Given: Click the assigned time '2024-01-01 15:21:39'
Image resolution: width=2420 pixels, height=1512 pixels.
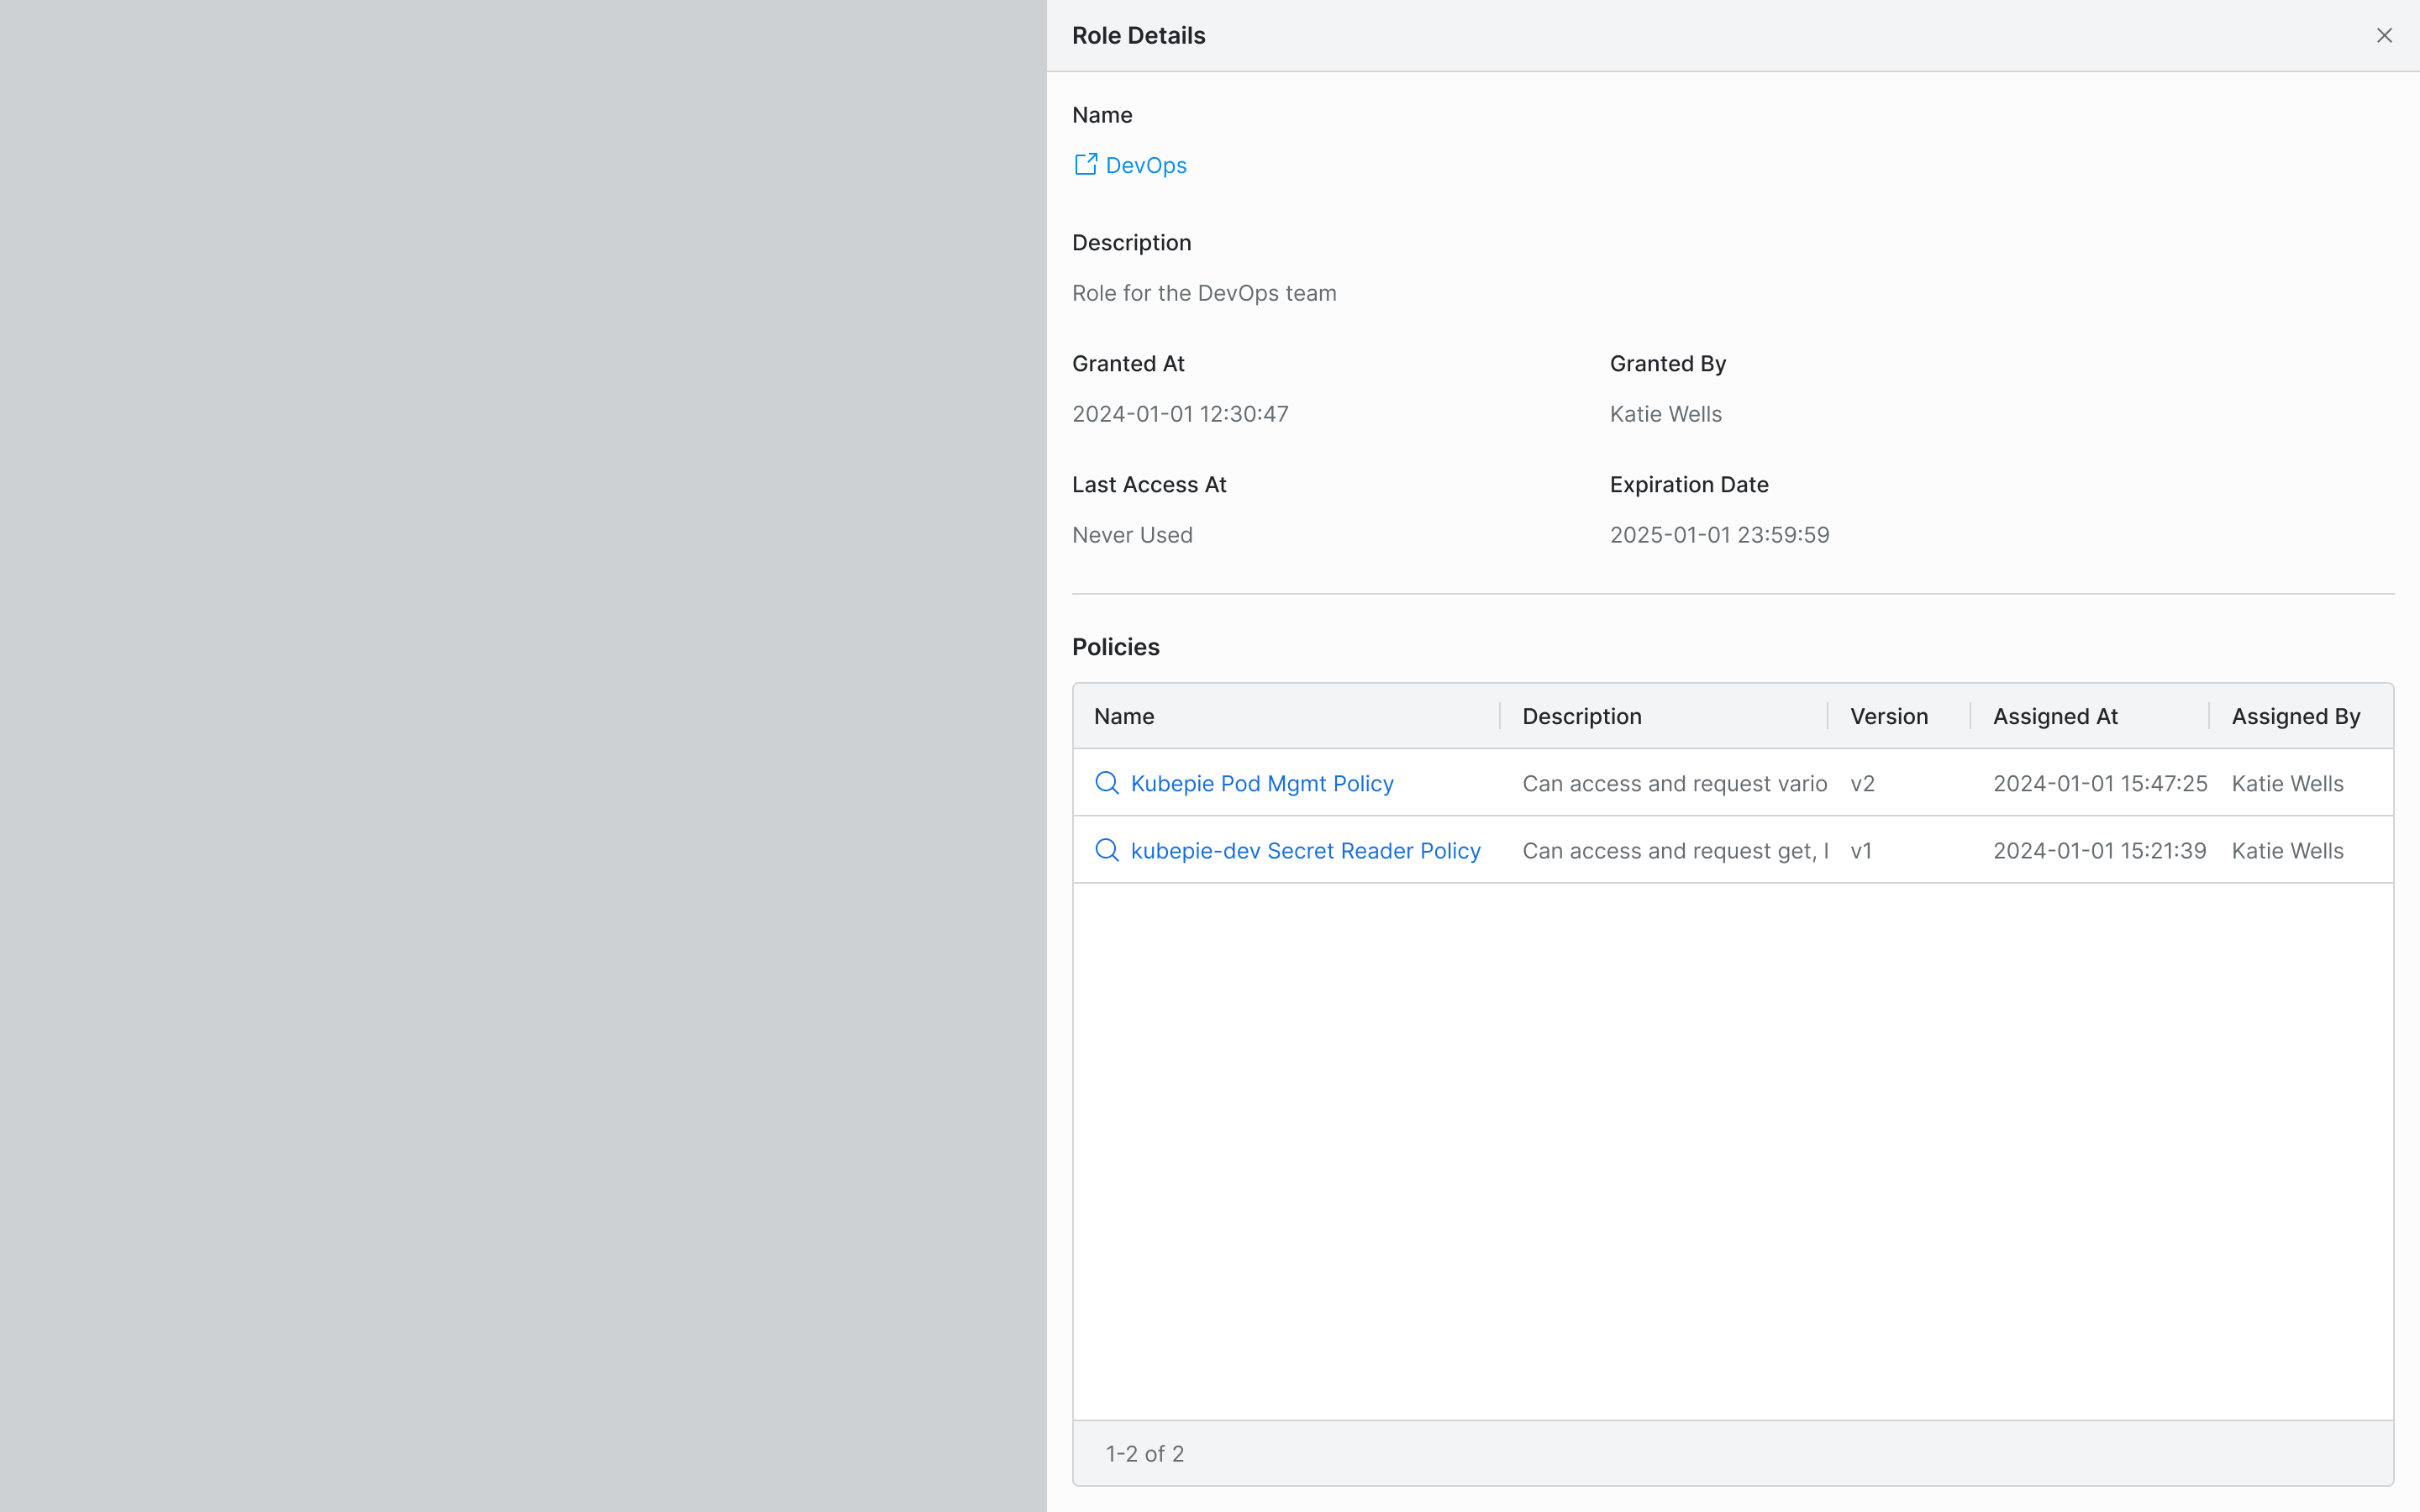Looking at the screenshot, I should (2099, 850).
